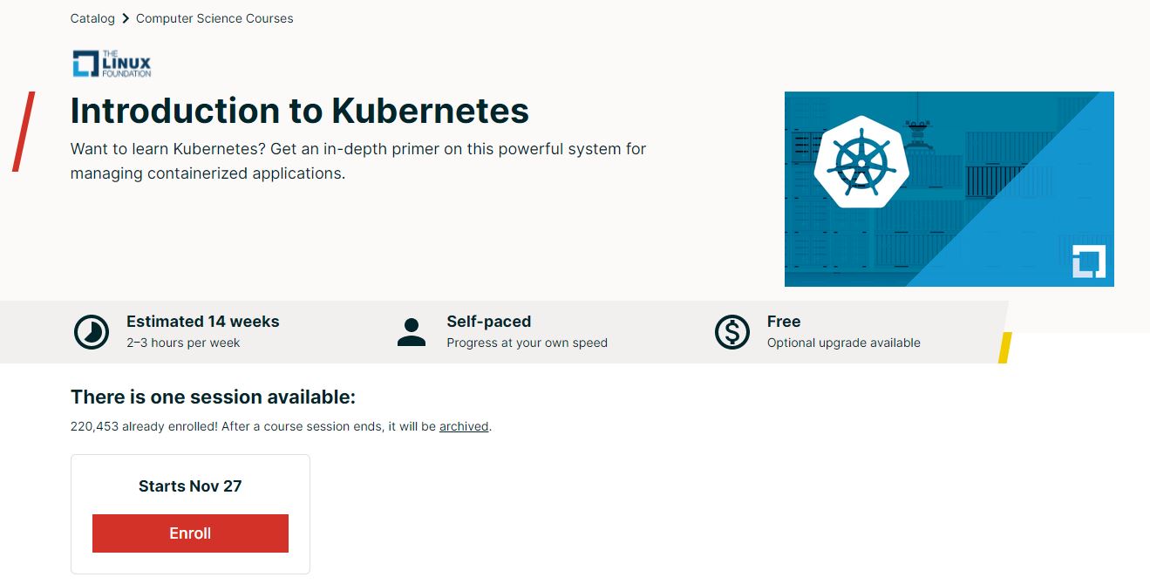Select the Starts Nov 27 session text
1150x584 pixels.
pyautogui.click(x=190, y=486)
